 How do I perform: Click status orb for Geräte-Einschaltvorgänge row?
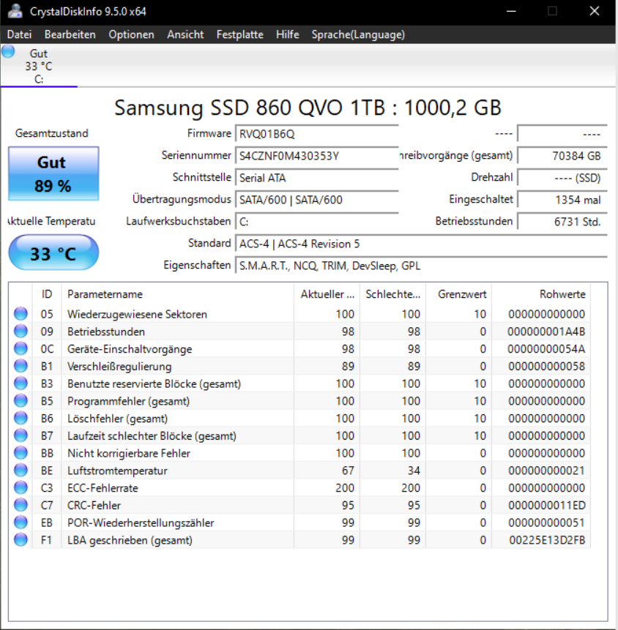tap(21, 349)
